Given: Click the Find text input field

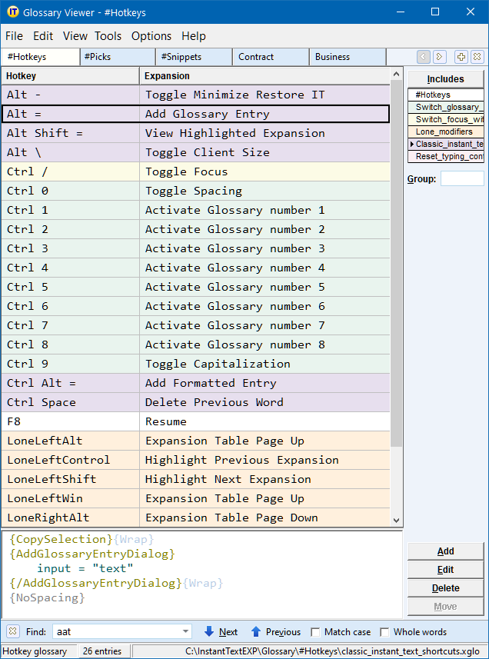Looking at the screenshot, I should [116, 631].
